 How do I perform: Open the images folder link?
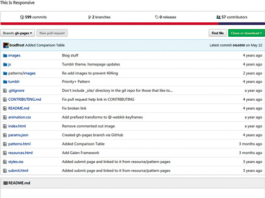(x=14, y=55)
